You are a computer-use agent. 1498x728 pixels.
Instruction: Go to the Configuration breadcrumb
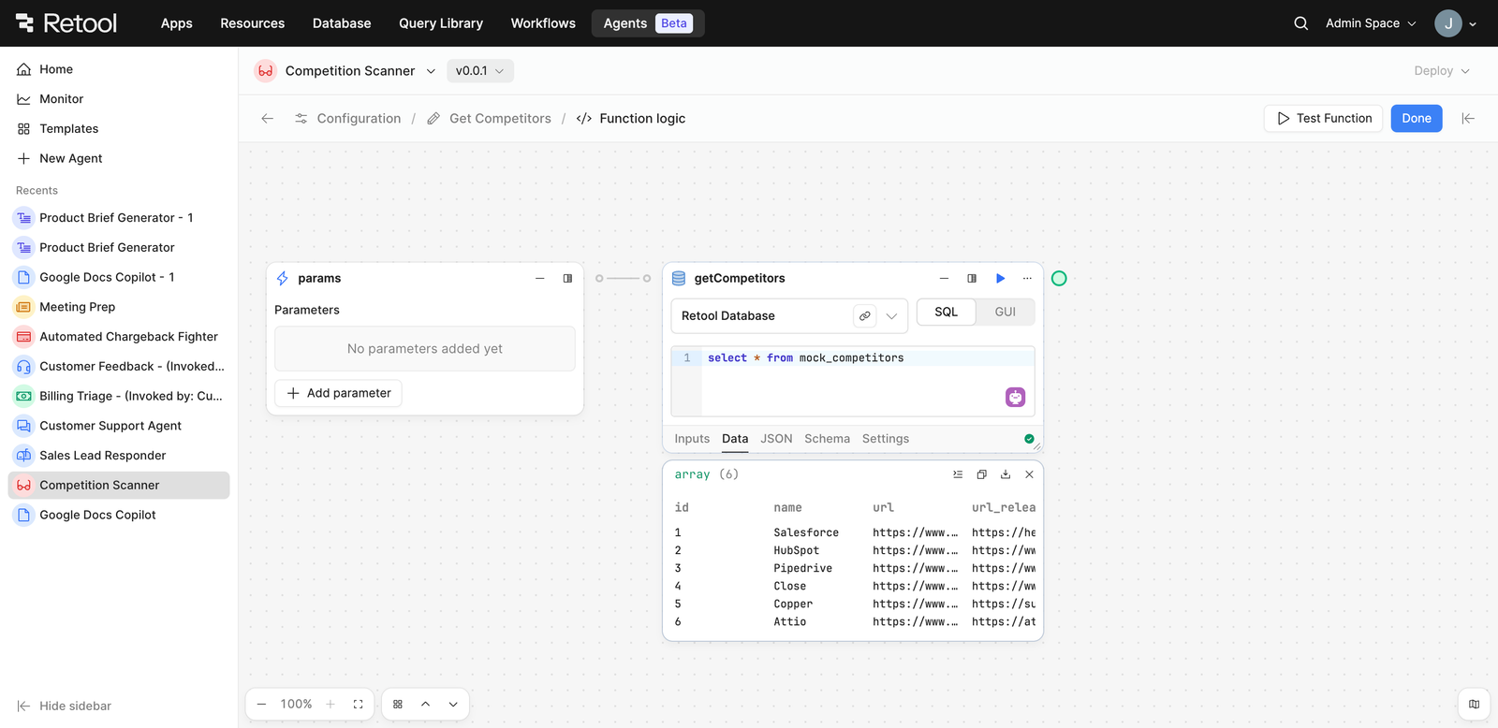click(x=347, y=119)
